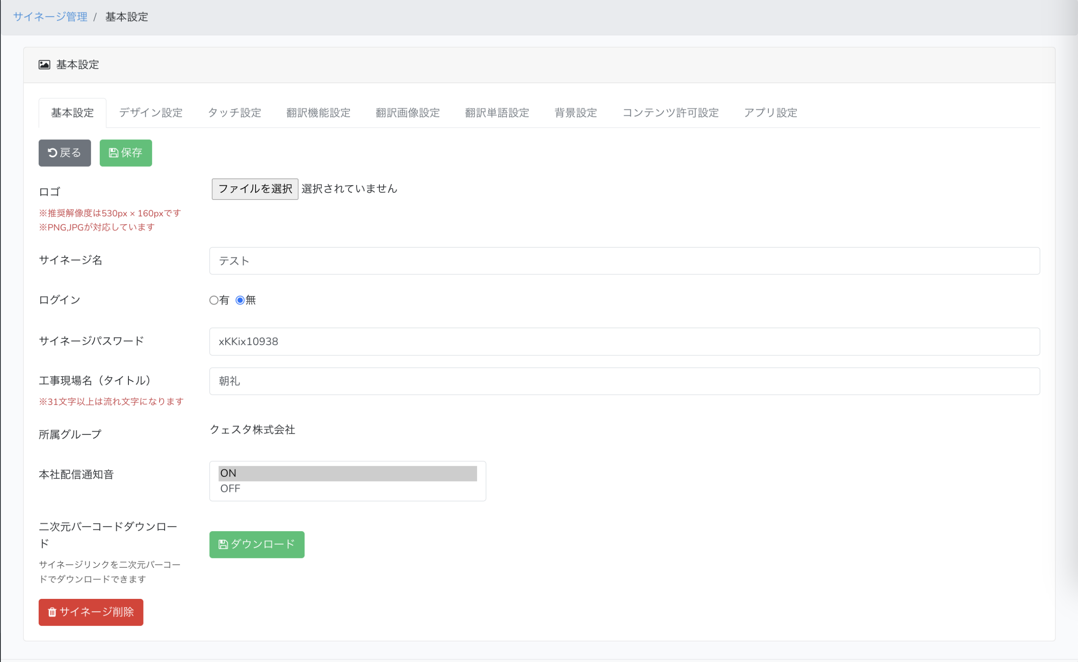The height and width of the screenshot is (662, 1078).
Task: Switch to the デザイン設定 tab
Action: [x=151, y=113]
